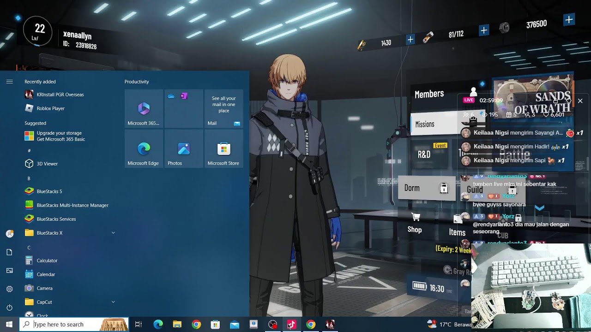Open the Microsoft 365 tile

tap(144, 109)
